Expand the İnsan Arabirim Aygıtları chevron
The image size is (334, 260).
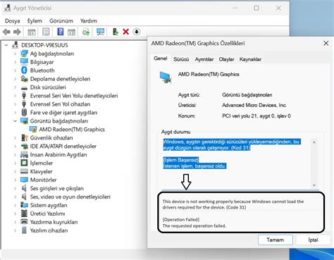coord(15,155)
